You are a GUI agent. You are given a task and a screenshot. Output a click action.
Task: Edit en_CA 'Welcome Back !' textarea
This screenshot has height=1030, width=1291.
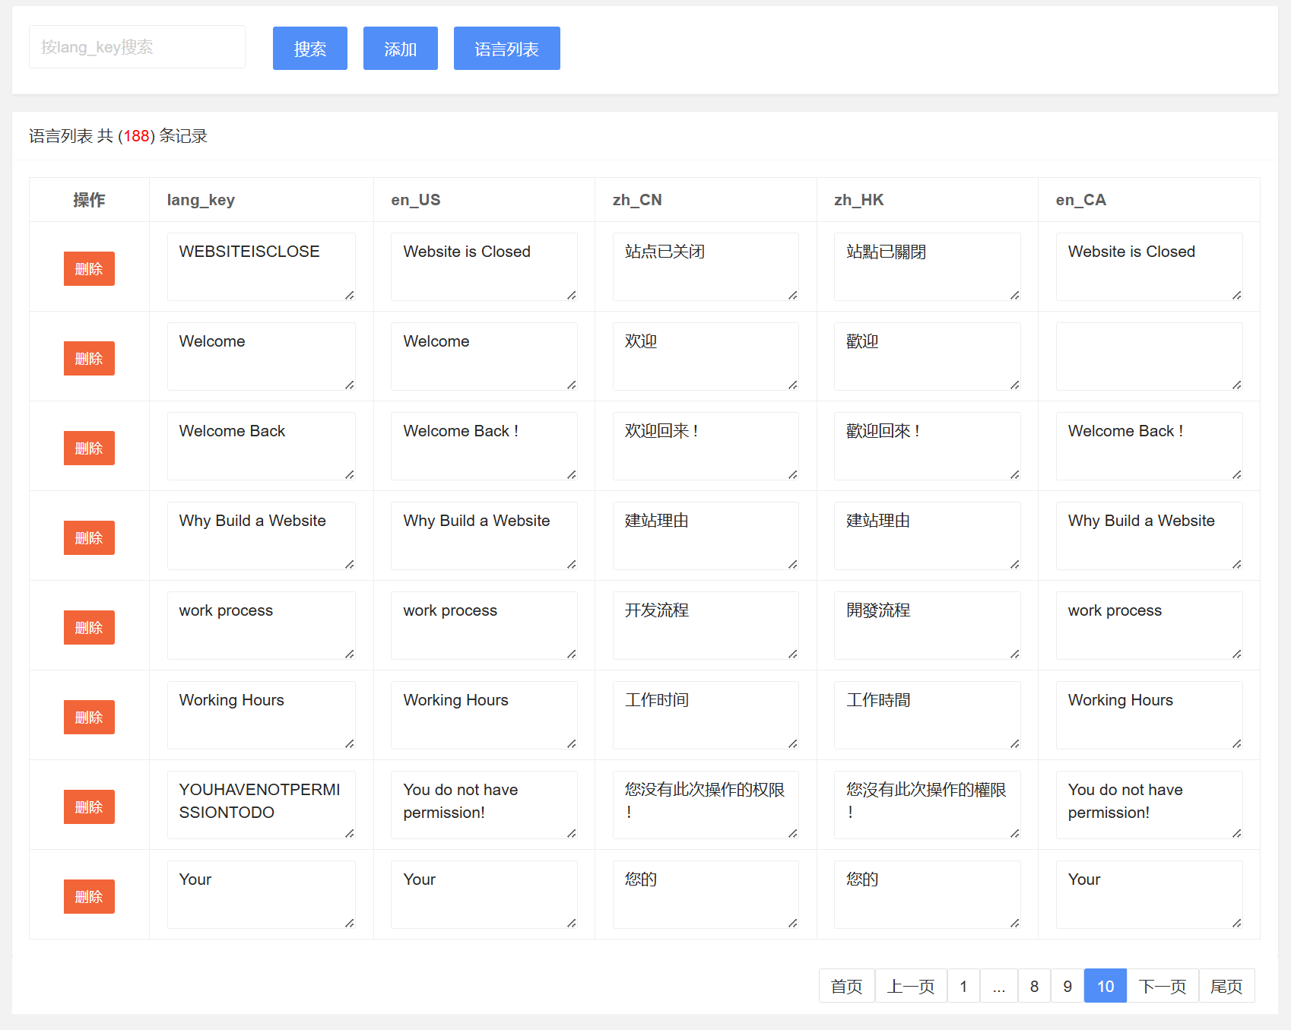[1150, 446]
